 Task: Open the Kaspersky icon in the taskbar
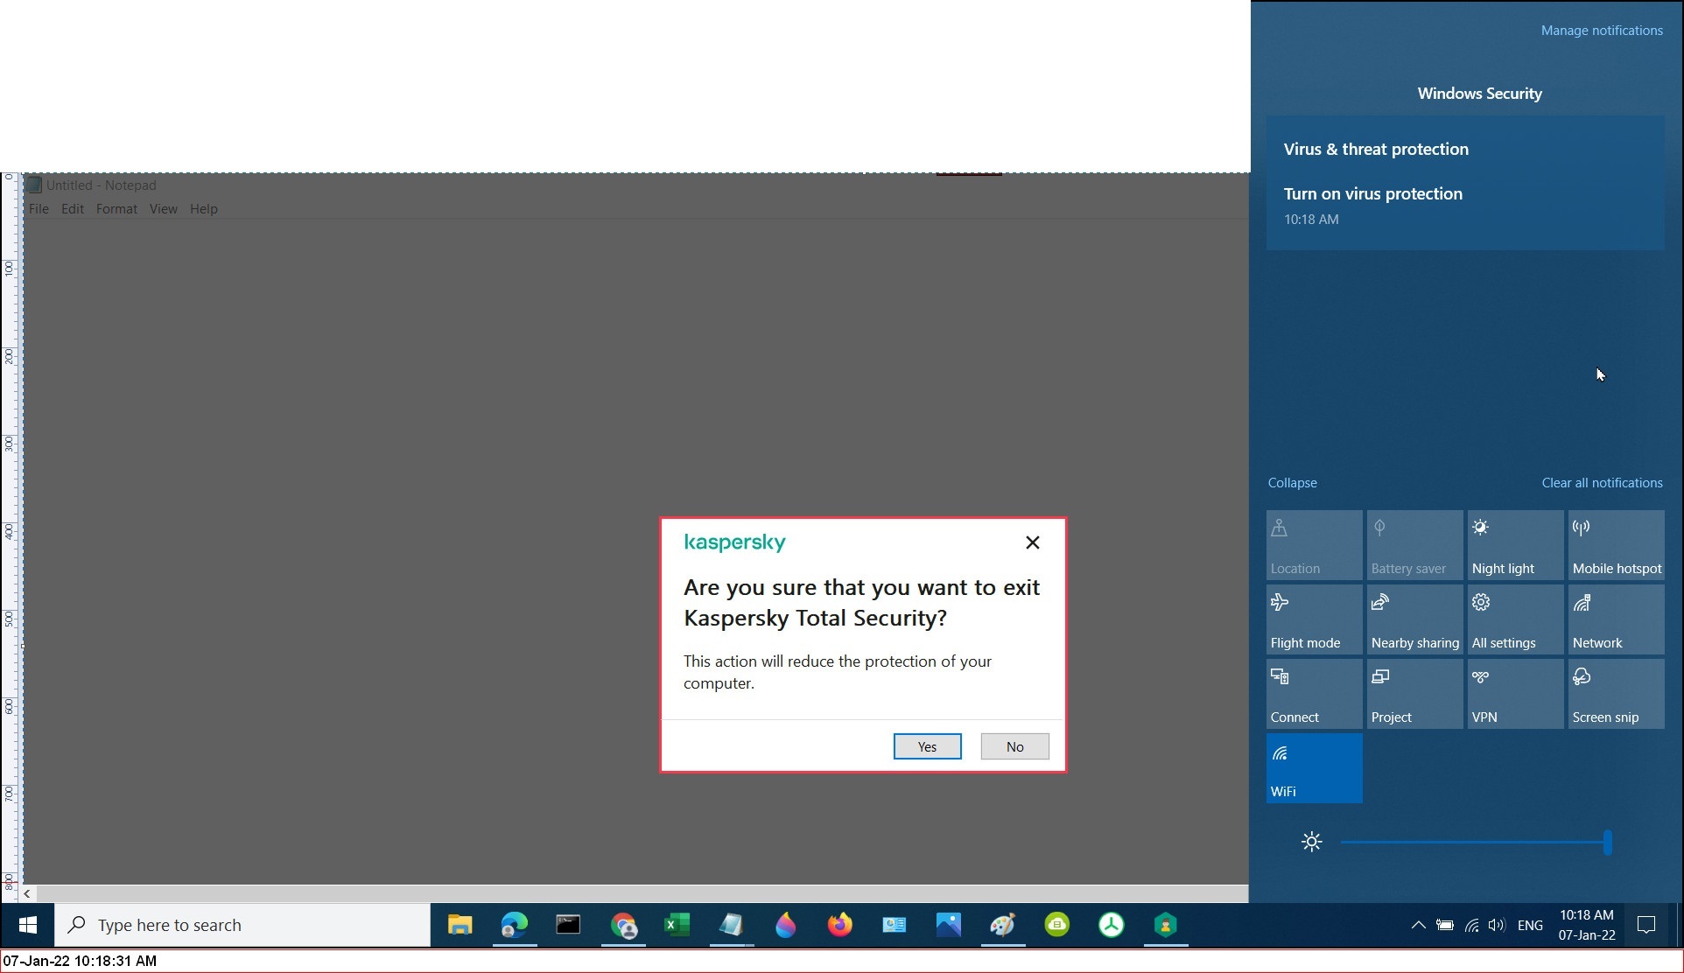[x=1165, y=925]
